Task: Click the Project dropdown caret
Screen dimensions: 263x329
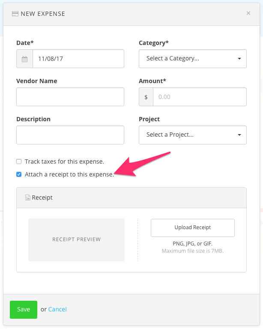Action: [239, 135]
